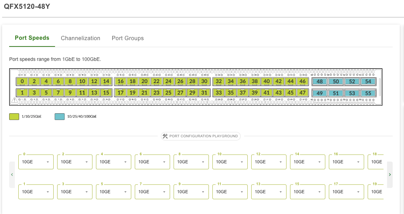Click the green 1/10/25GbE legend swatch
This screenshot has height=214, width=404.
pyautogui.click(x=14, y=117)
